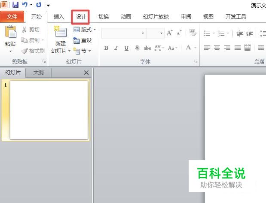Screen dimensions: 266x203
Task: Open the 版式 layout dropdown
Action: pos(85,30)
